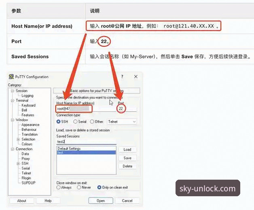Open Colours settings category
This screenshot has width=254, height=210.
point(27,144)
